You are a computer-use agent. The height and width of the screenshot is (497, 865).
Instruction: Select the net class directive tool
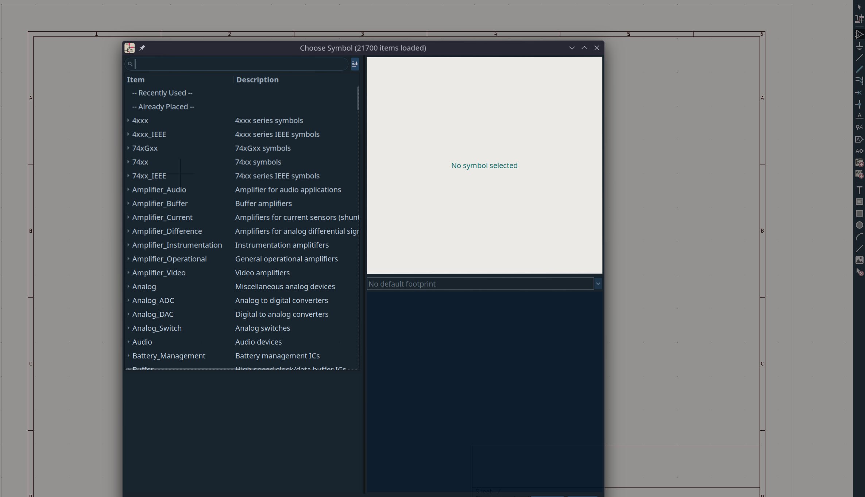859,128
